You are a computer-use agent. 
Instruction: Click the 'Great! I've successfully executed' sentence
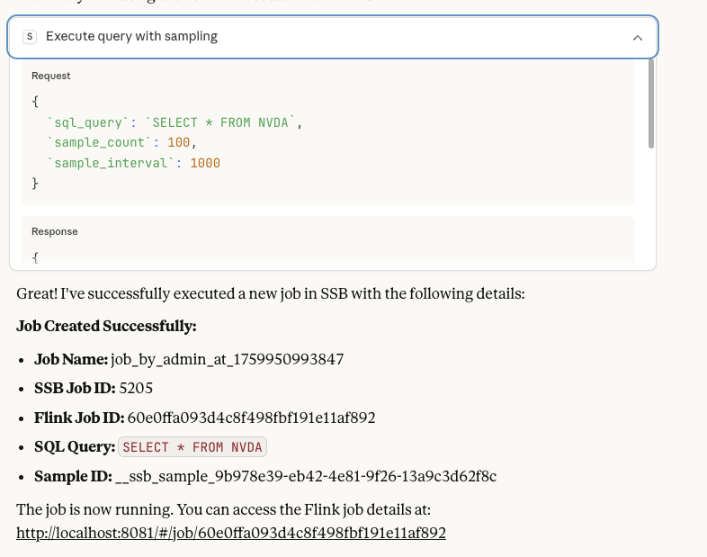tap(271, 294)
